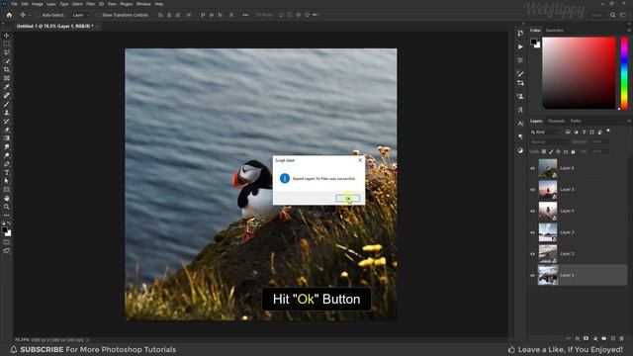Viewport: 633px width, 356px height.
Task: Open the Adjustments panel circle icon
Action: pyautogui.click(x=520, y=150)
